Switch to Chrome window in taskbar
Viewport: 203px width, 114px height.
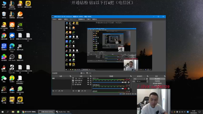29,112
